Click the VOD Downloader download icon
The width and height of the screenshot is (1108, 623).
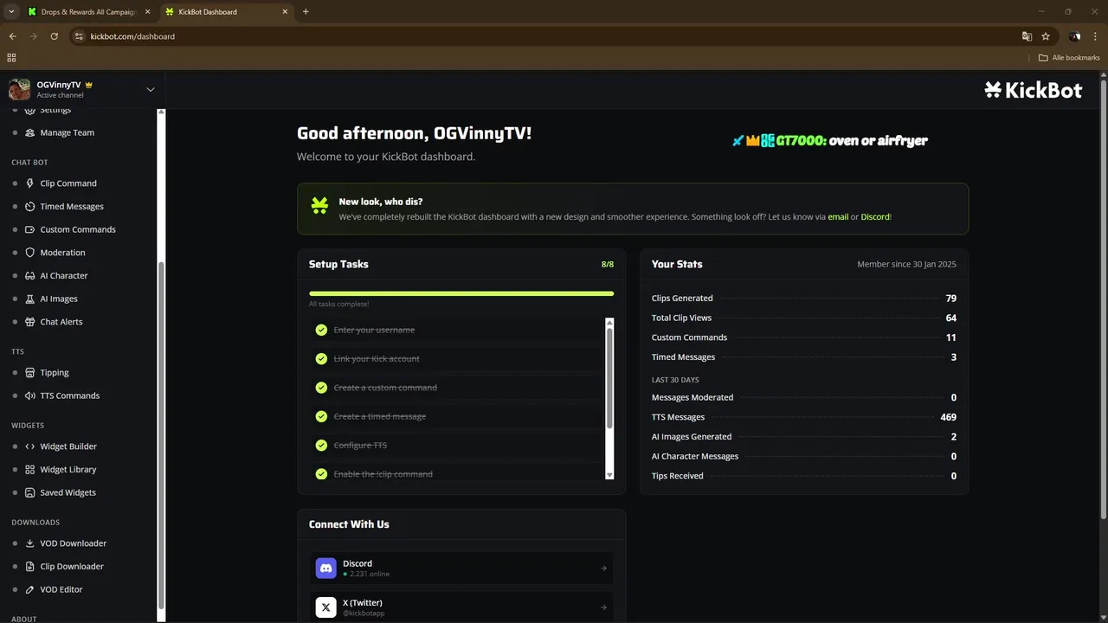[x=30, y=543]
